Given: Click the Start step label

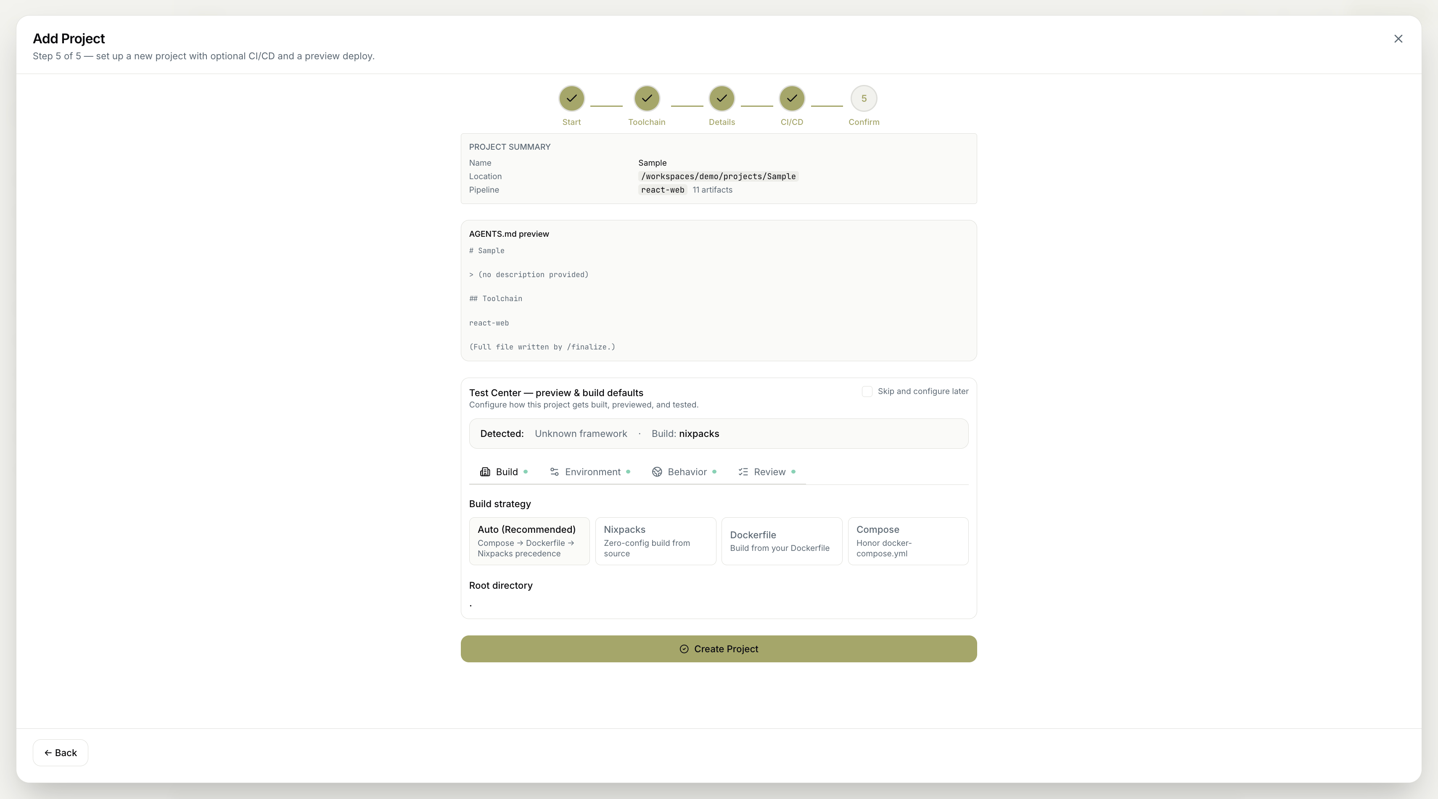Looking at the screenshot, I should click(x=571, y=122).
